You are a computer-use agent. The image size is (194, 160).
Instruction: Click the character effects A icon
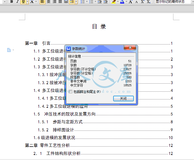(32, 2)
